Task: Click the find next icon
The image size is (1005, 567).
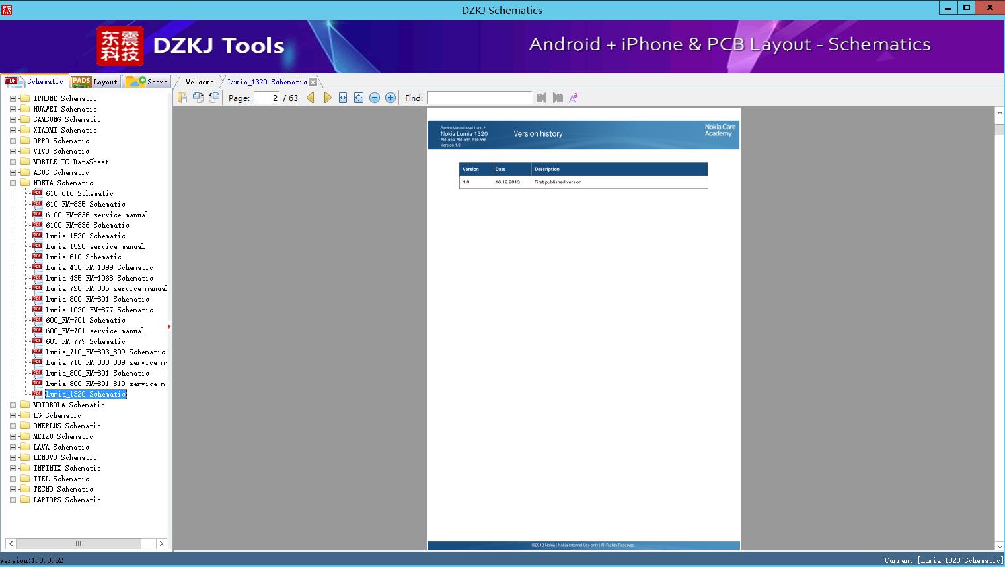Action: (x=558, y=98)
